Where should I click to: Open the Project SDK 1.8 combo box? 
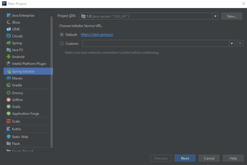tap(149, 16)
